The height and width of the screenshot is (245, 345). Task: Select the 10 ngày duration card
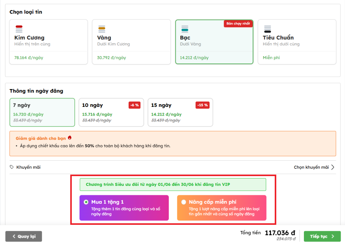tap(111, 112)
